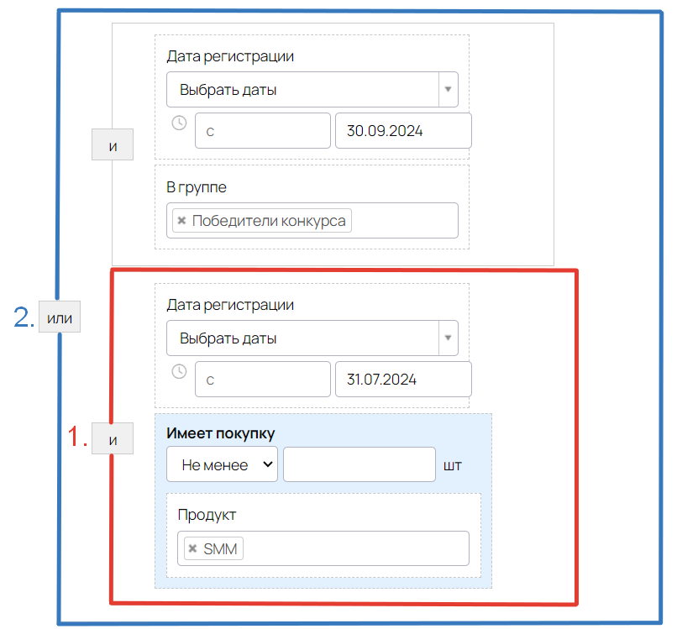Click the start date field 'с' in the top filter
This screenshot has width=677, height=629.
click(x=263, y=131)
